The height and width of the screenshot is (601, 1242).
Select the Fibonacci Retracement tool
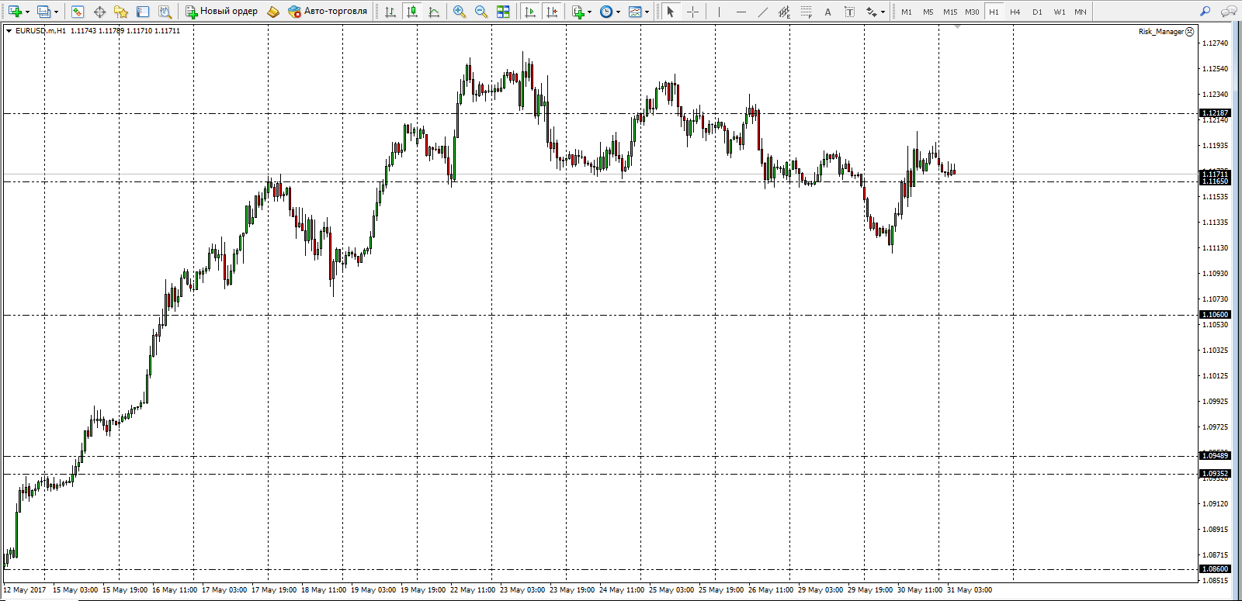pyautogui.click(x=806, y=12)
